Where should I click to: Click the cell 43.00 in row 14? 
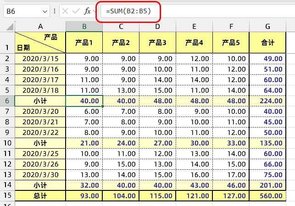coord(194,185)
